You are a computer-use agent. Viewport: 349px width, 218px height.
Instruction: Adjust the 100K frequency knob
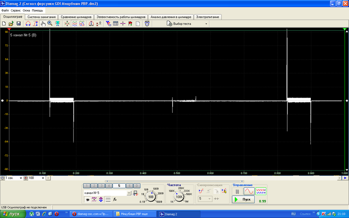tap(179, 197)
